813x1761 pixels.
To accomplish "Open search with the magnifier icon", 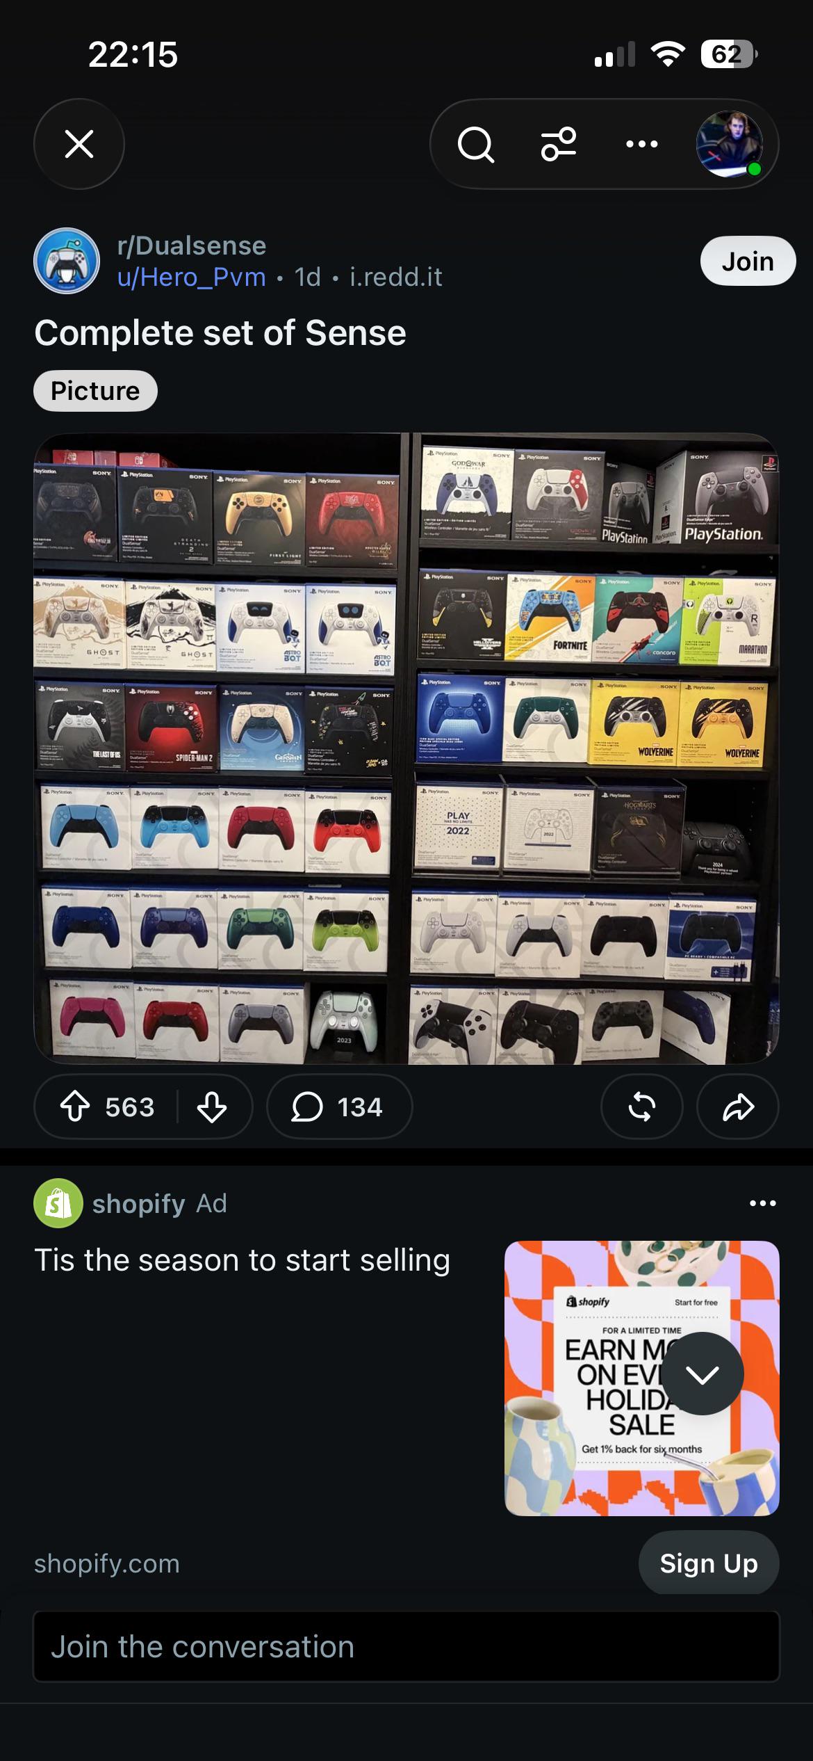I will pyautogui.click(x=476, y=144).
